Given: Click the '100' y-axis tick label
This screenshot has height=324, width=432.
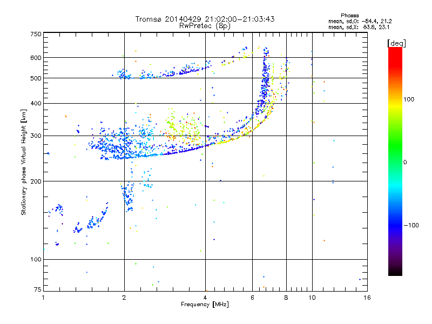Looking at the screenshot, I should click(36, 259).
